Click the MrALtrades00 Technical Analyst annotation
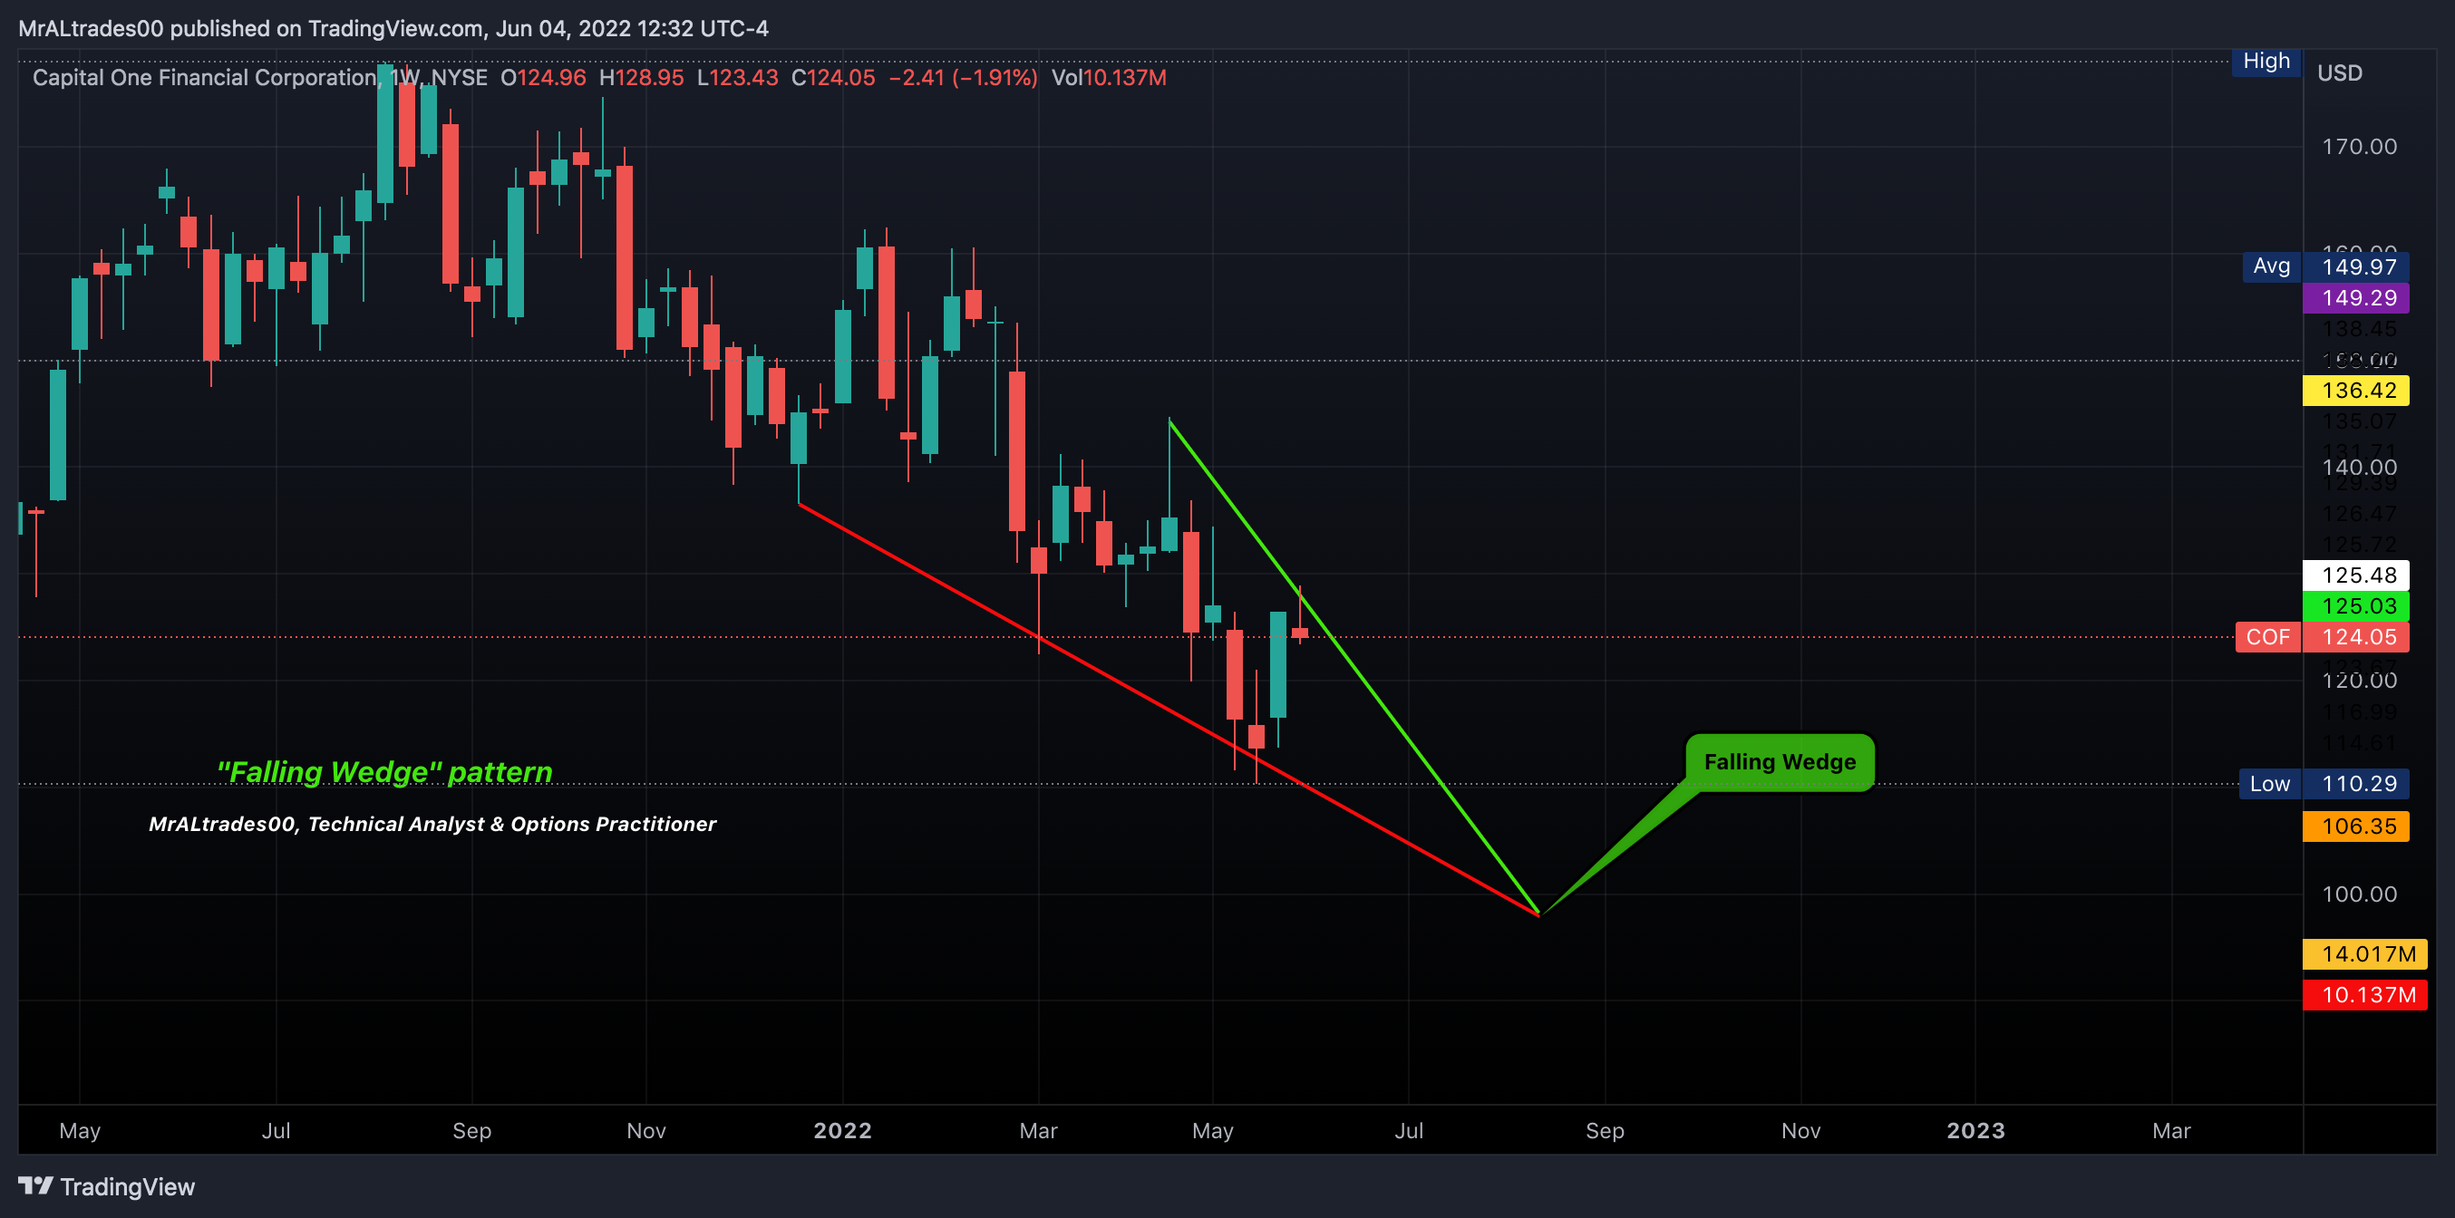The image size is (2455, 1218). click(432, 824)
